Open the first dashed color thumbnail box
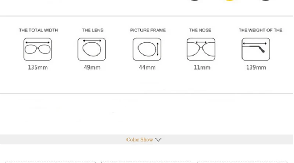This screenshot has width=294, height=163. pos(50,162)
